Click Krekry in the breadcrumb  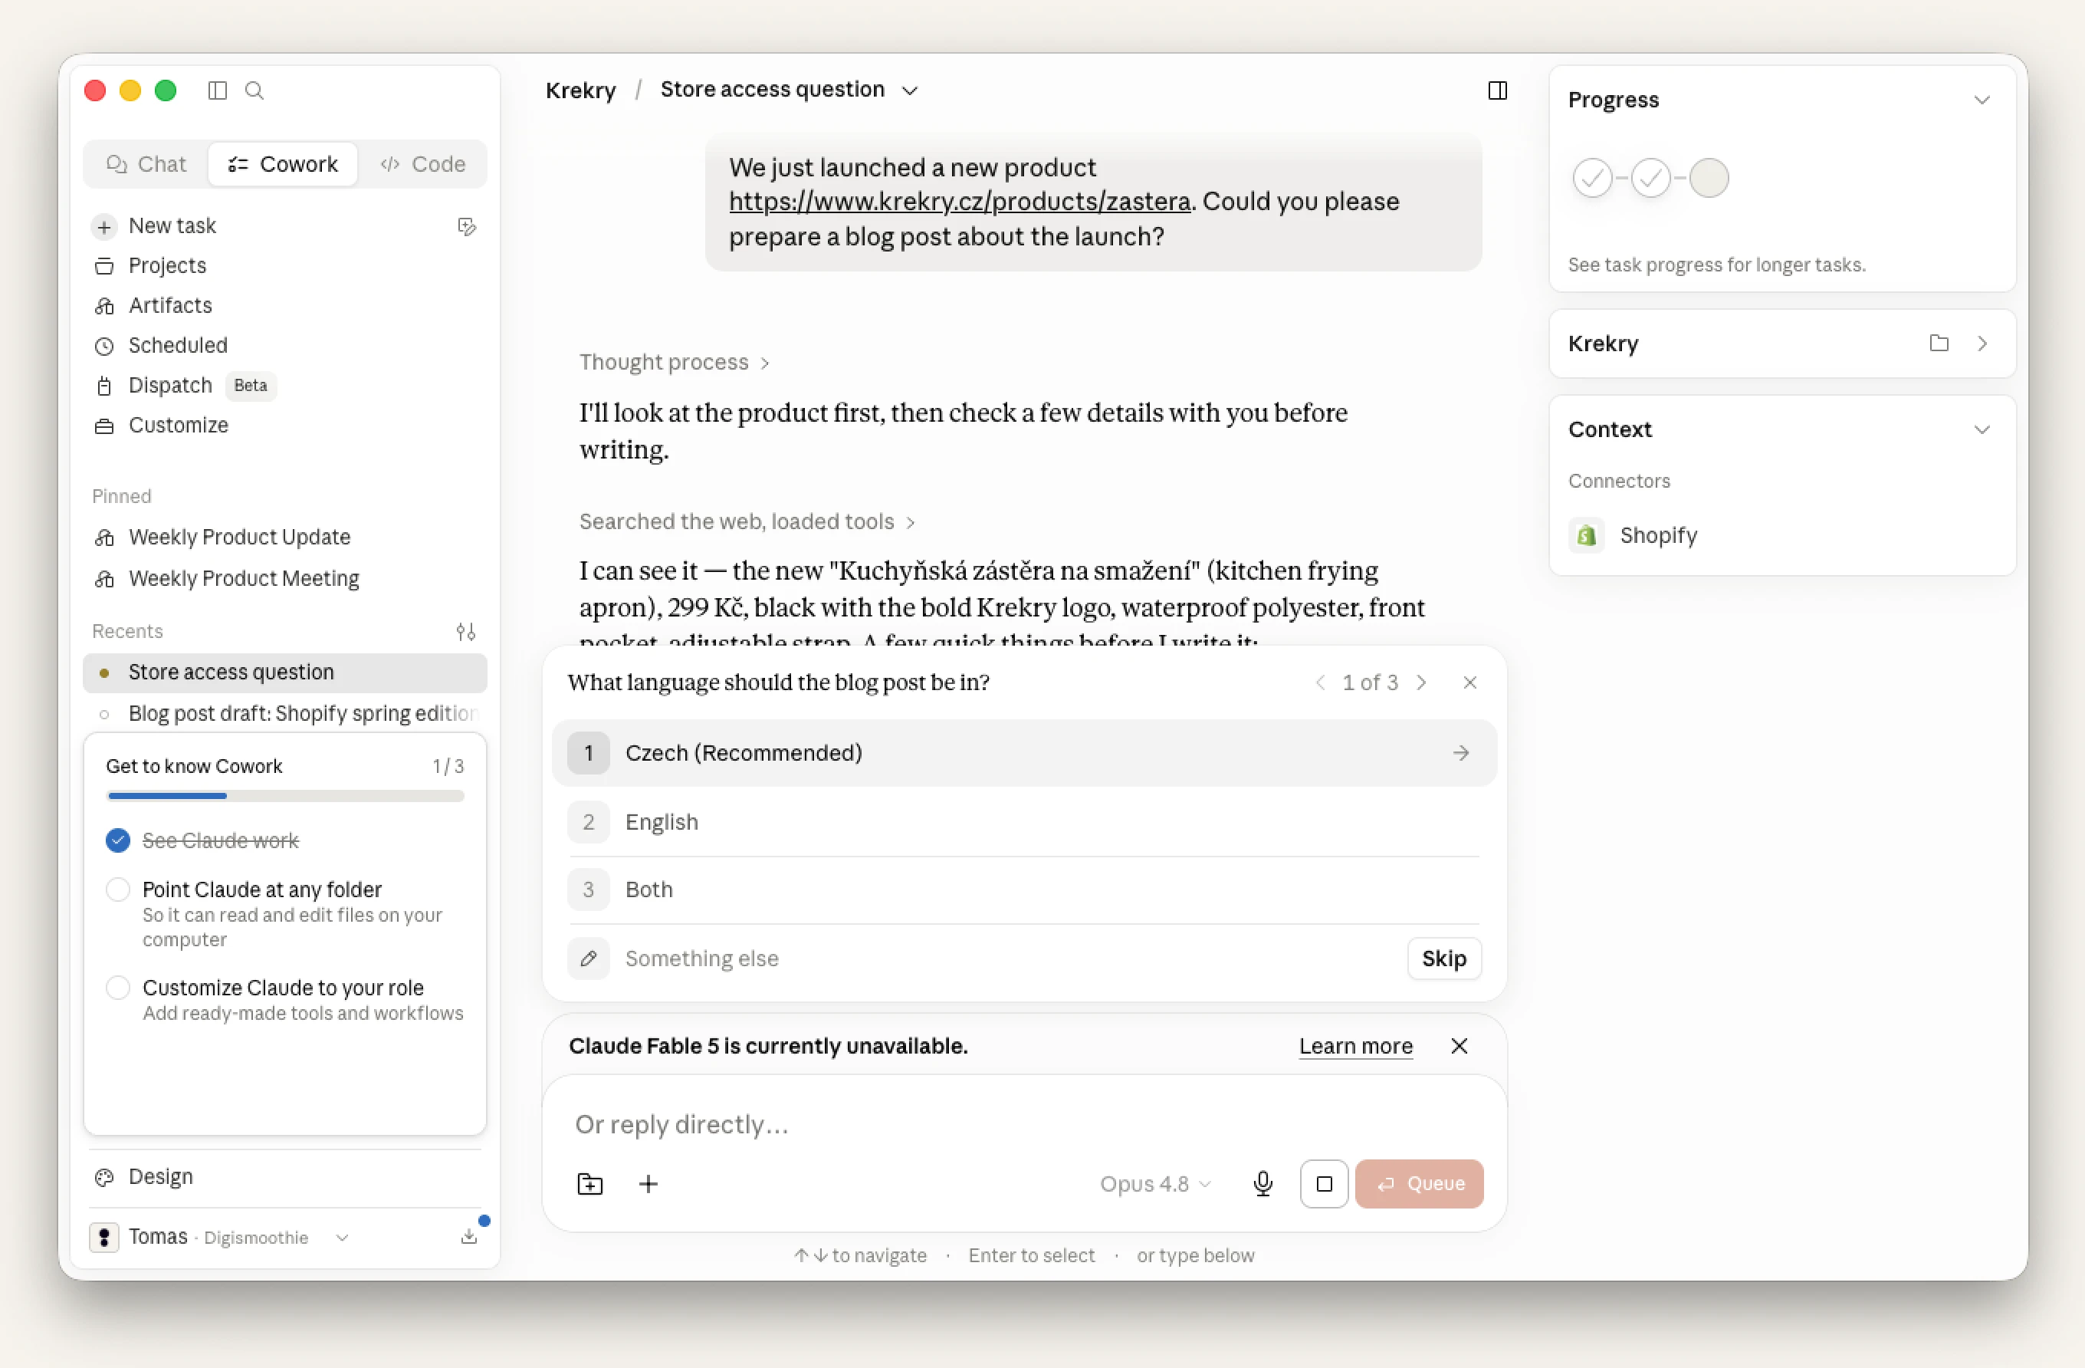580,90
